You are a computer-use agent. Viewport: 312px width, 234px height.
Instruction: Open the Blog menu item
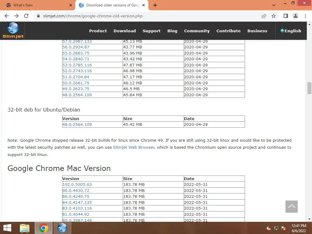pos(172,31)
